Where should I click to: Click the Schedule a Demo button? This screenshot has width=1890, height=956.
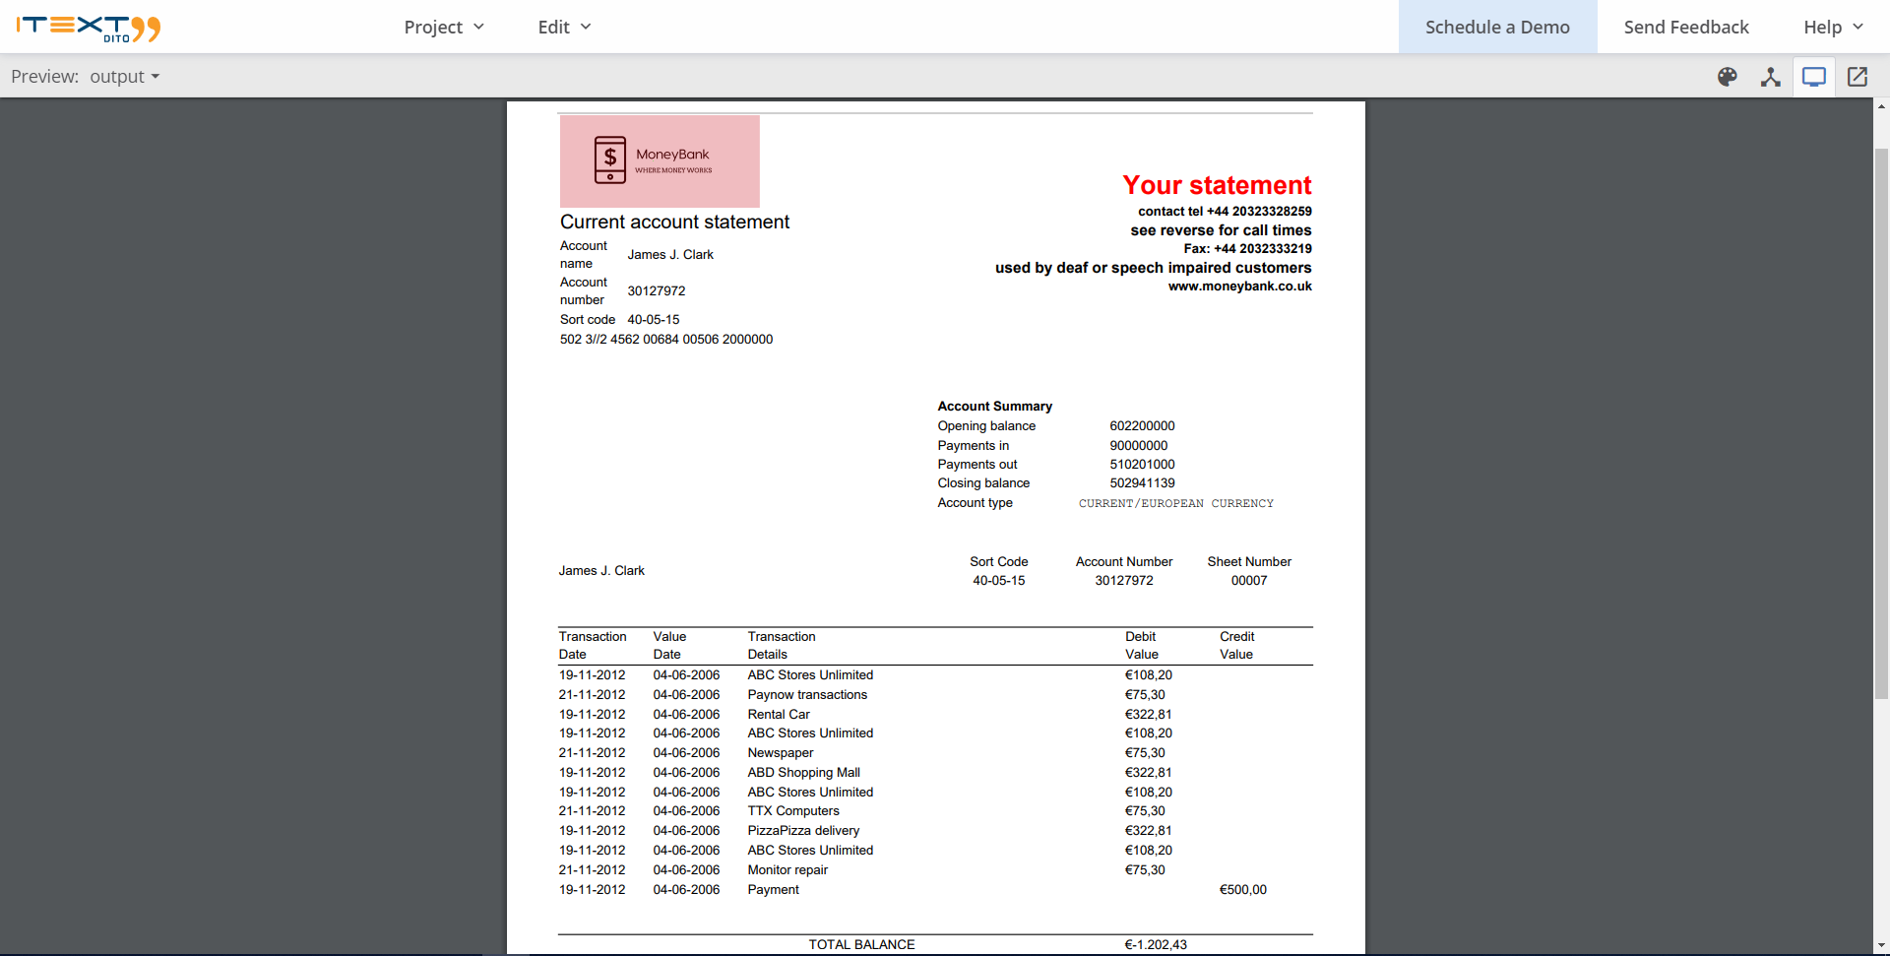click(x=1497, y=27)
